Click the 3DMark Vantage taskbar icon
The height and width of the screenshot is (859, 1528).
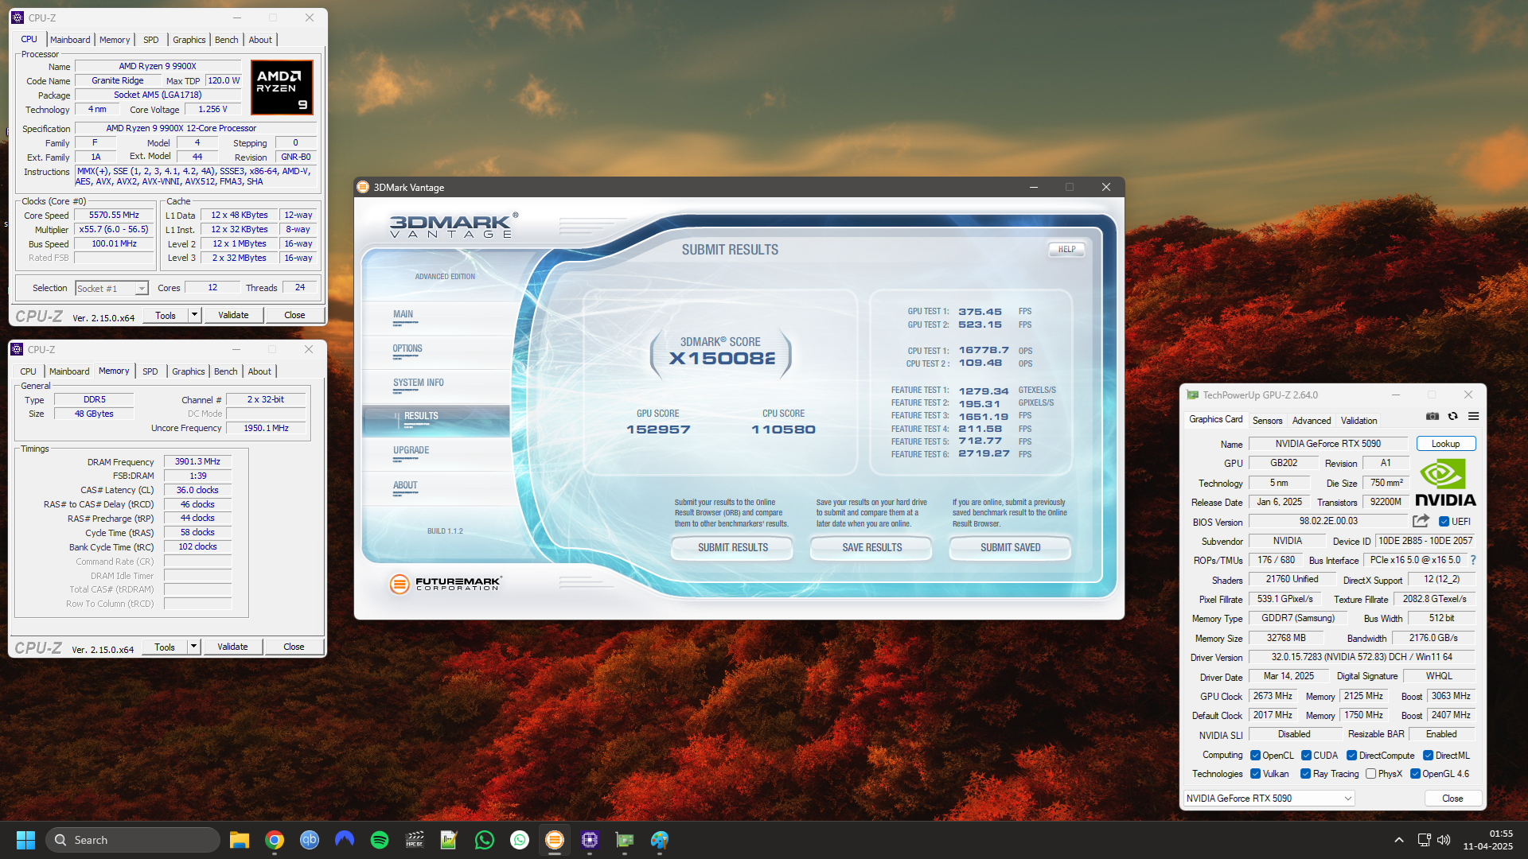[x=555, y=840]
